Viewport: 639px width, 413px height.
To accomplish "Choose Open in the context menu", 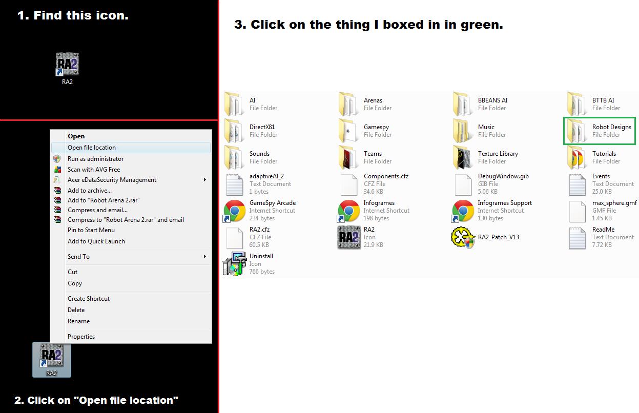I will 131,136.
